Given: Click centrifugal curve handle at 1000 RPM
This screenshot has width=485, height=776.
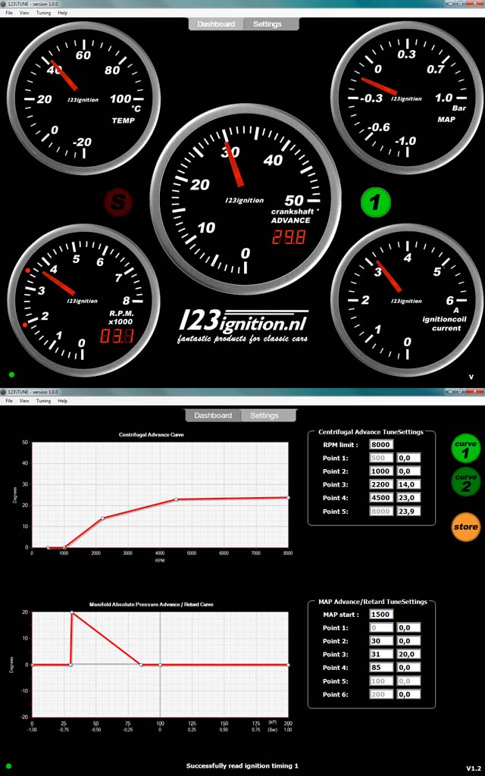Looking at the screenshot, I should pyautogui.click(x=64, y=547).
